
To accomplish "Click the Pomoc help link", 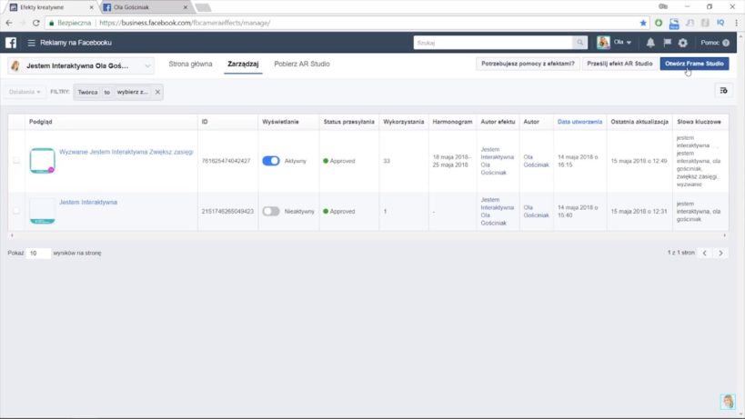I will 710,43.
